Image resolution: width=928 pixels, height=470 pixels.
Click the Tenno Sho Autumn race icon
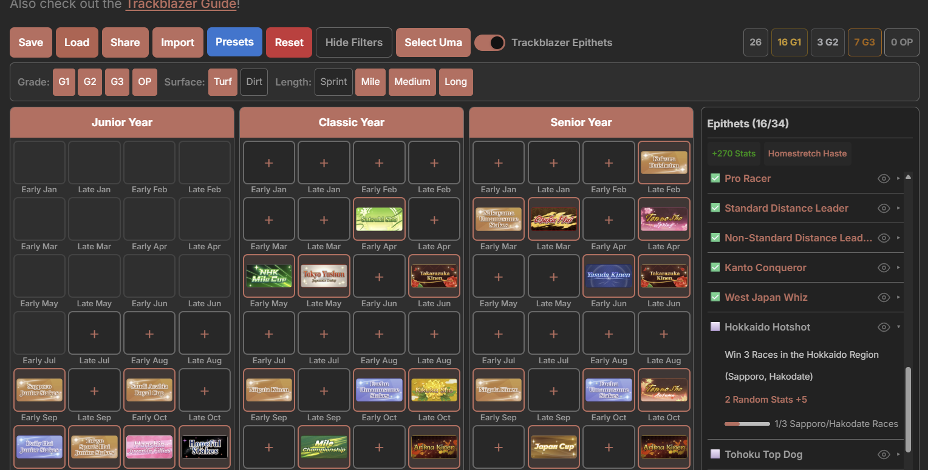click(x=664, y=390)
